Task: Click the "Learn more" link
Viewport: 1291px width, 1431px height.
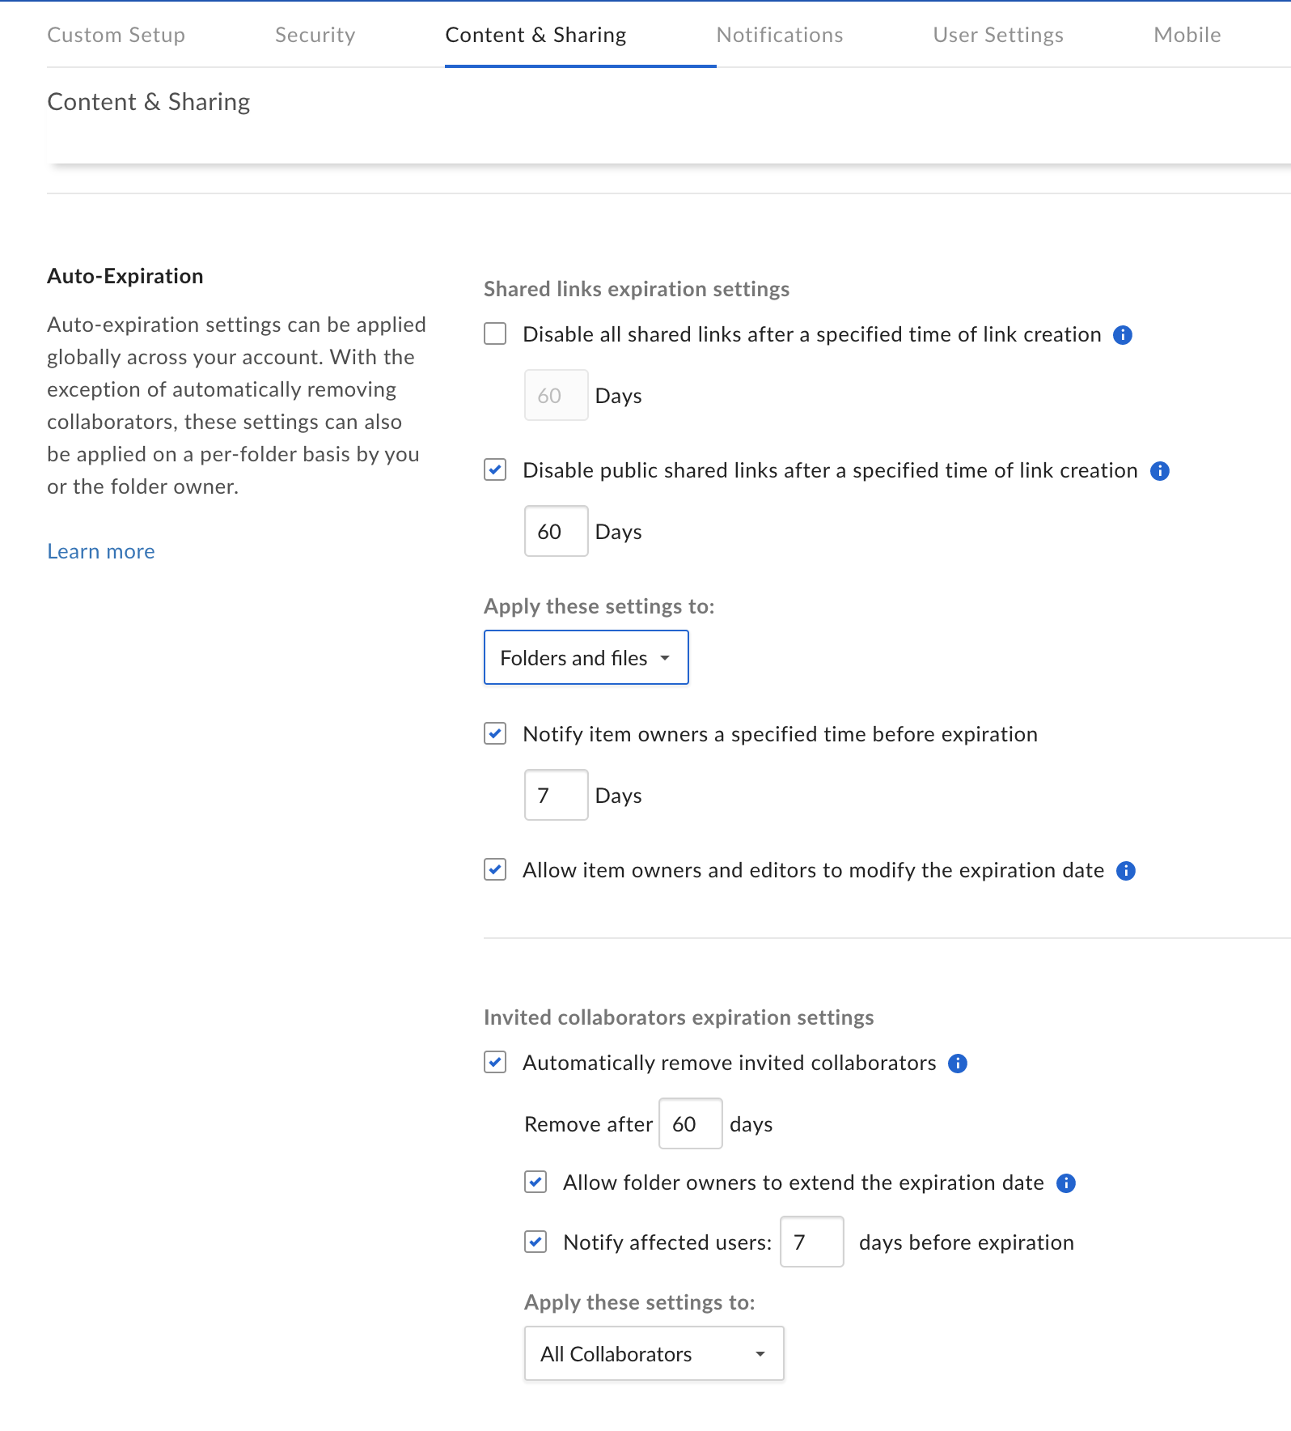Action: pos(100,551)
